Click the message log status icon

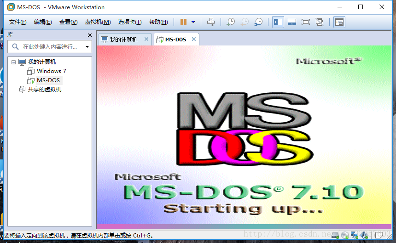[x=379, y=236]
